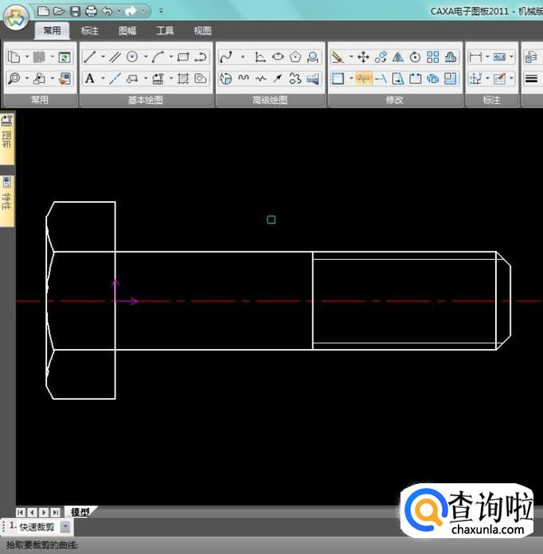Toggle the 特性 properties side panel
The width and height of the screenshot is (543, 554).
pos(7,195)
